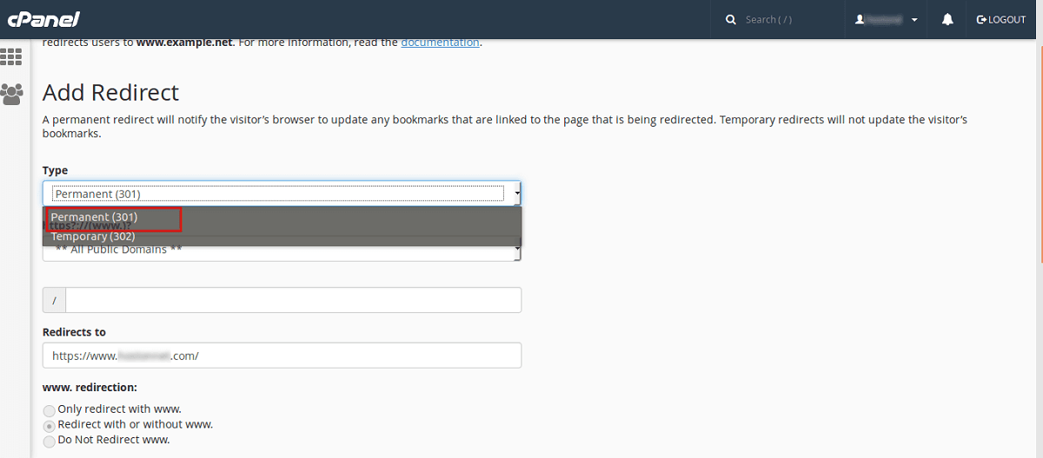Open the documentation link
Image resolution: width=1043 pixels, height=458 pixels.
coord(440,42)
